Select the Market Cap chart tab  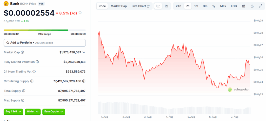[x=119, y=6]
